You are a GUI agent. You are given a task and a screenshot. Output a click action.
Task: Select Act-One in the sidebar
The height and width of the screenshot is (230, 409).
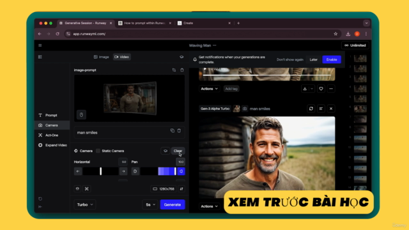pyautogui.click(x=52, y=135)
